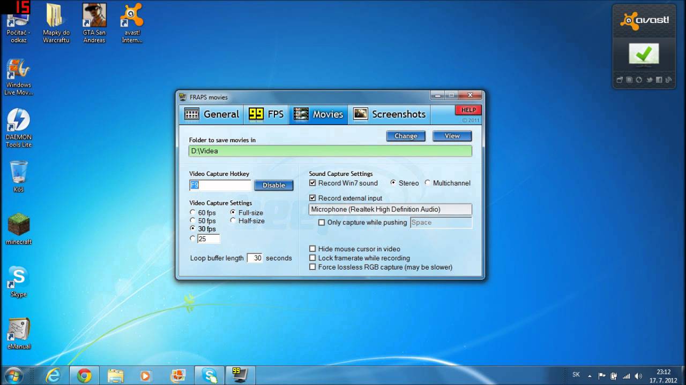Screen dimensions: 686x385
Task: Open Windows Explorer from taskbar
Action: [x=115, y=376]
